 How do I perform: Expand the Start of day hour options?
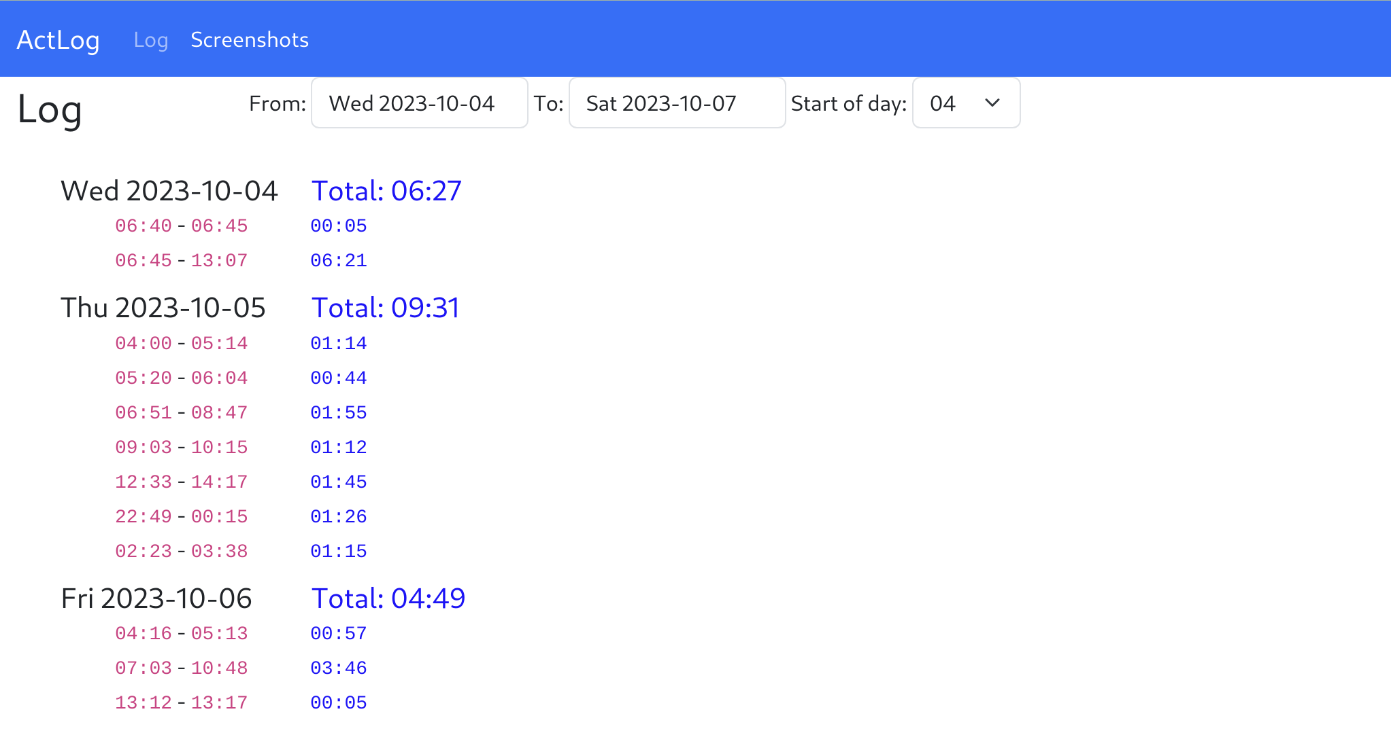pos(966,103)
